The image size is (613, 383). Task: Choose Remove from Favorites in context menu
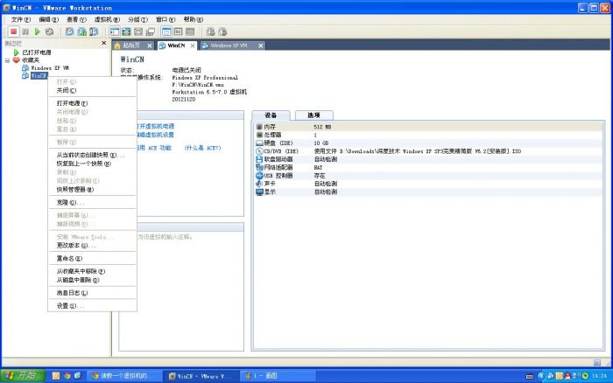point(92,271)
